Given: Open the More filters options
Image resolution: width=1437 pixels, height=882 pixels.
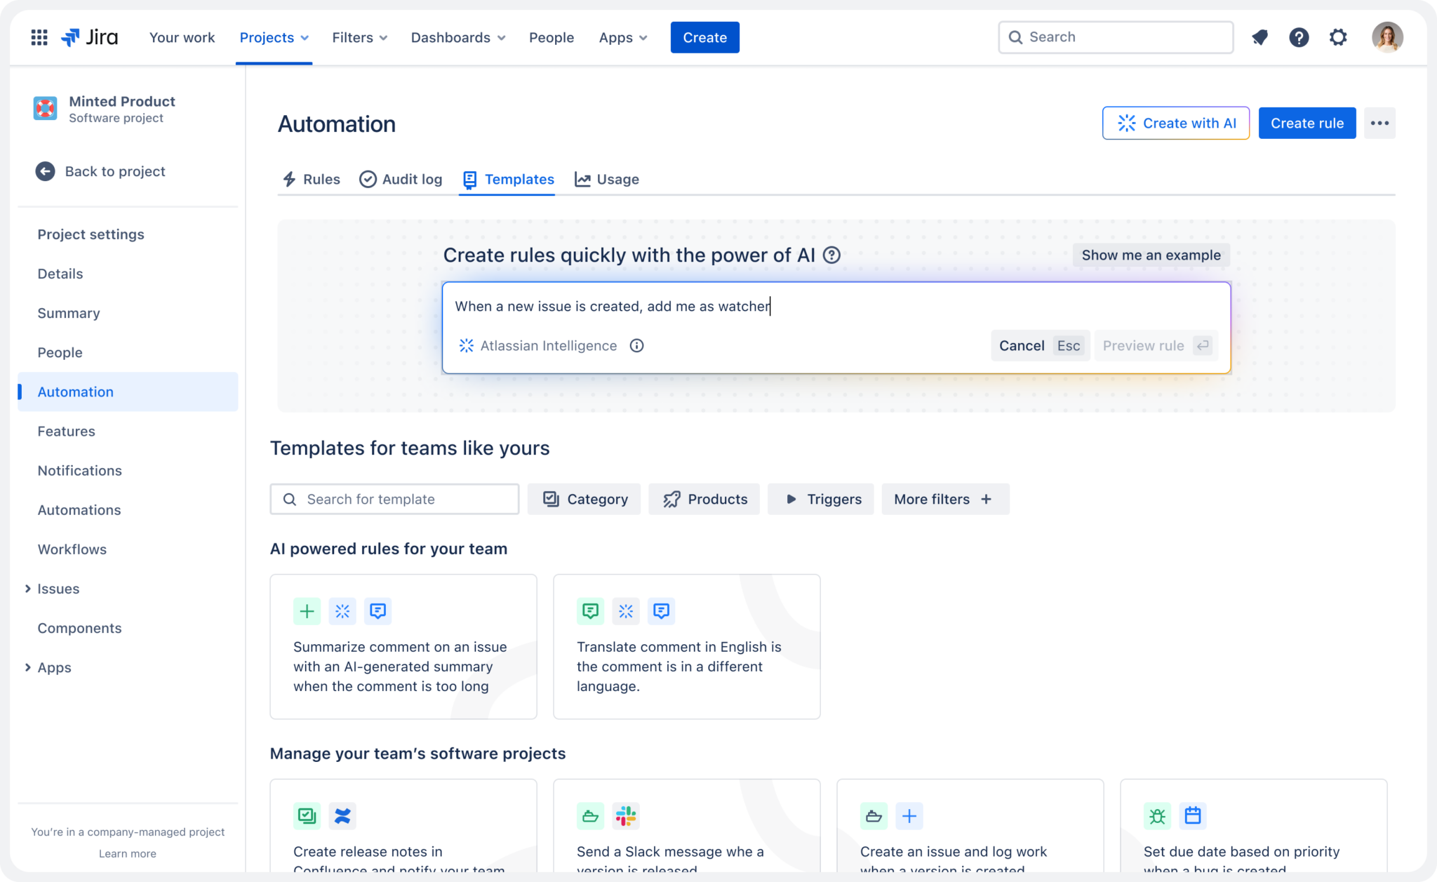Looking at the screenshot, I should 945,499.
